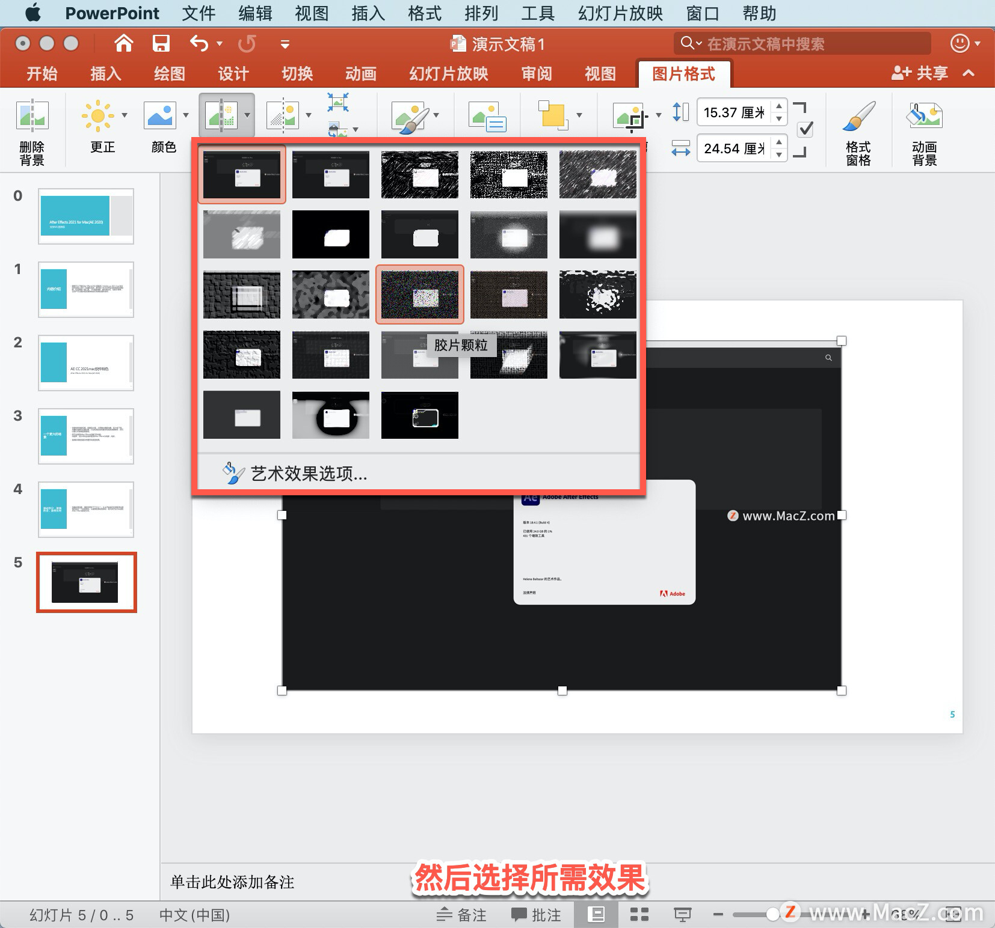Viewport: 995px width, 928px height.
Task: Click the Redo icon
Action: (247, 43)
